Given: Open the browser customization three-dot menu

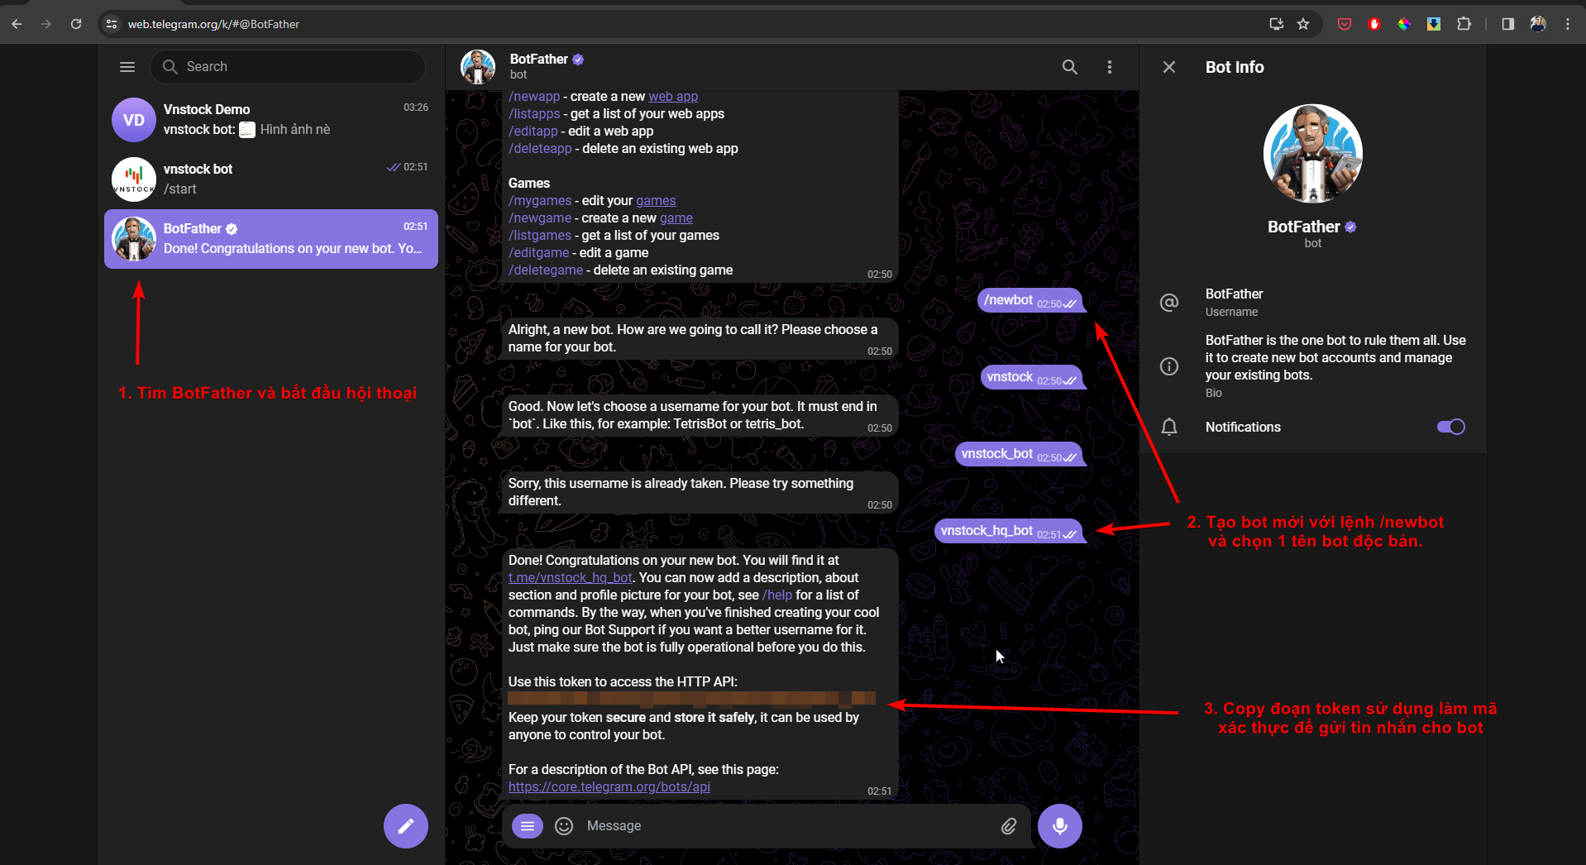Looking at the screenshot, I should 1568,24.
